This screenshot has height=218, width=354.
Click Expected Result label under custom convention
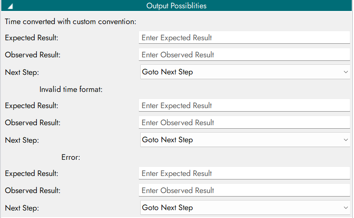click(32, 38)
